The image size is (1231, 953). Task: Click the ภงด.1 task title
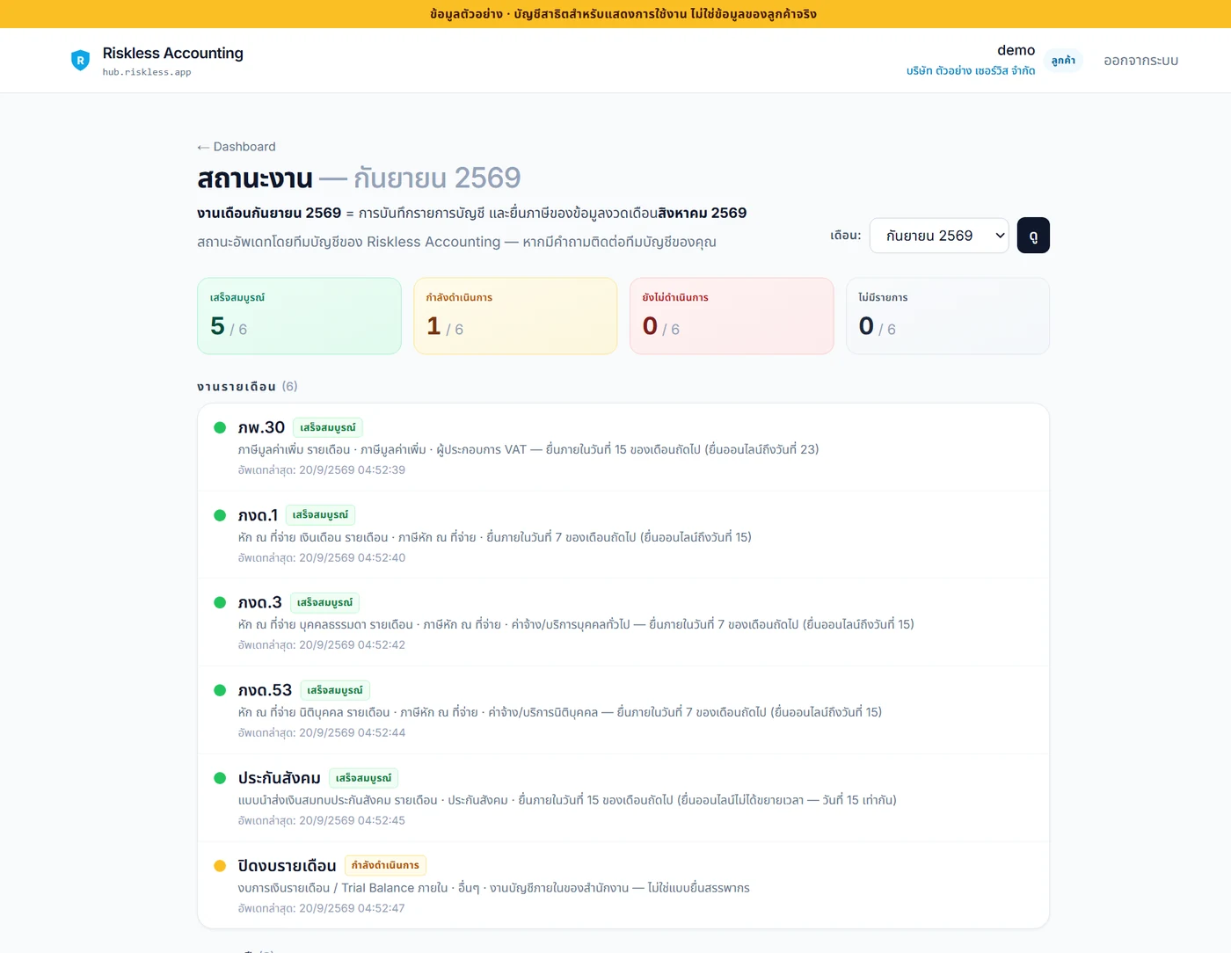click(x=258, y=515)
